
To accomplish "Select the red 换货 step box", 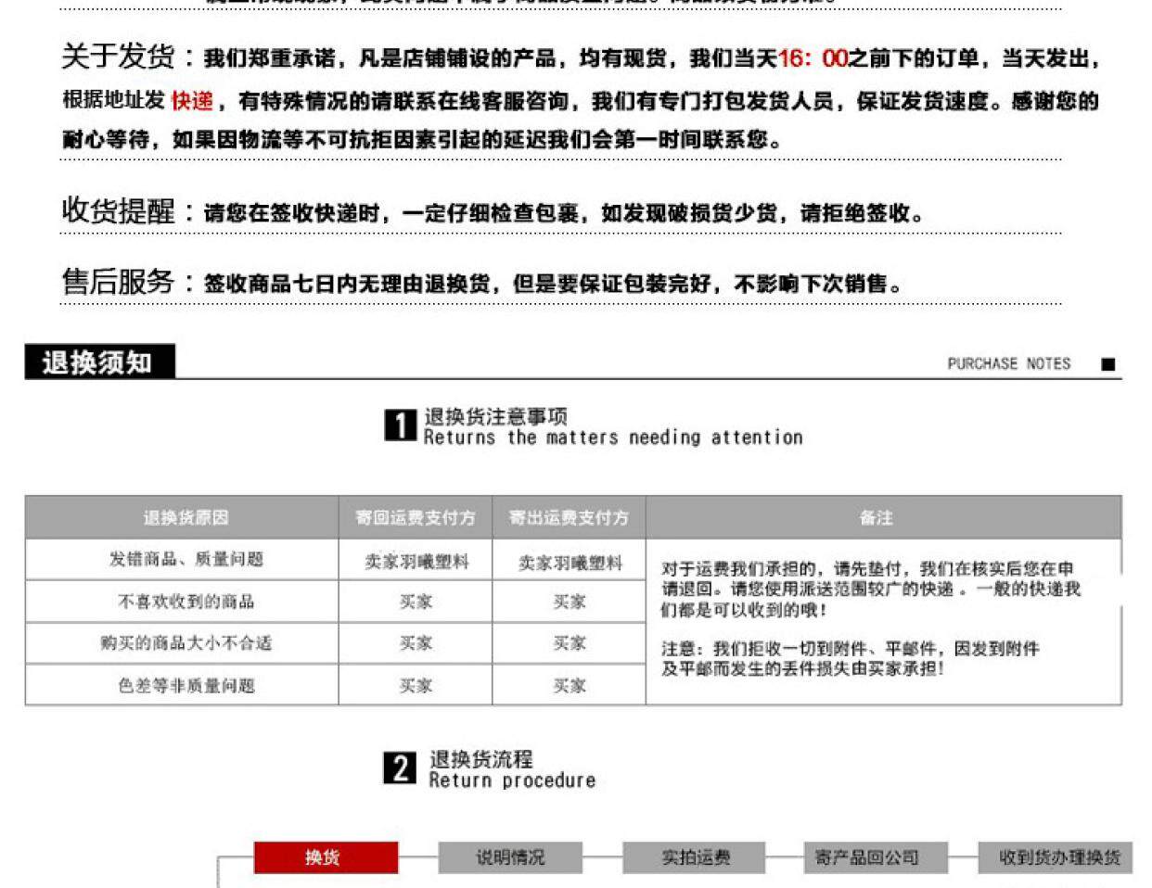I will [x=326, y=857].
